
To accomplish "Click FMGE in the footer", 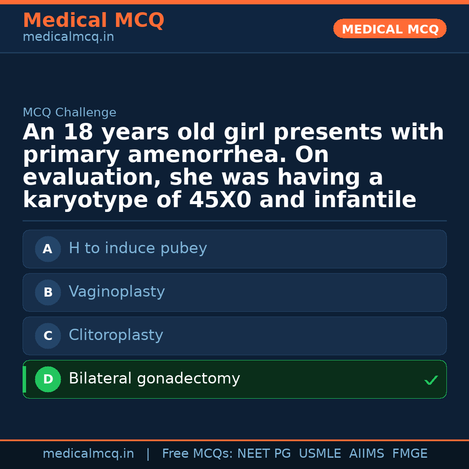I will pyautogui.click(x=410, y=454).
